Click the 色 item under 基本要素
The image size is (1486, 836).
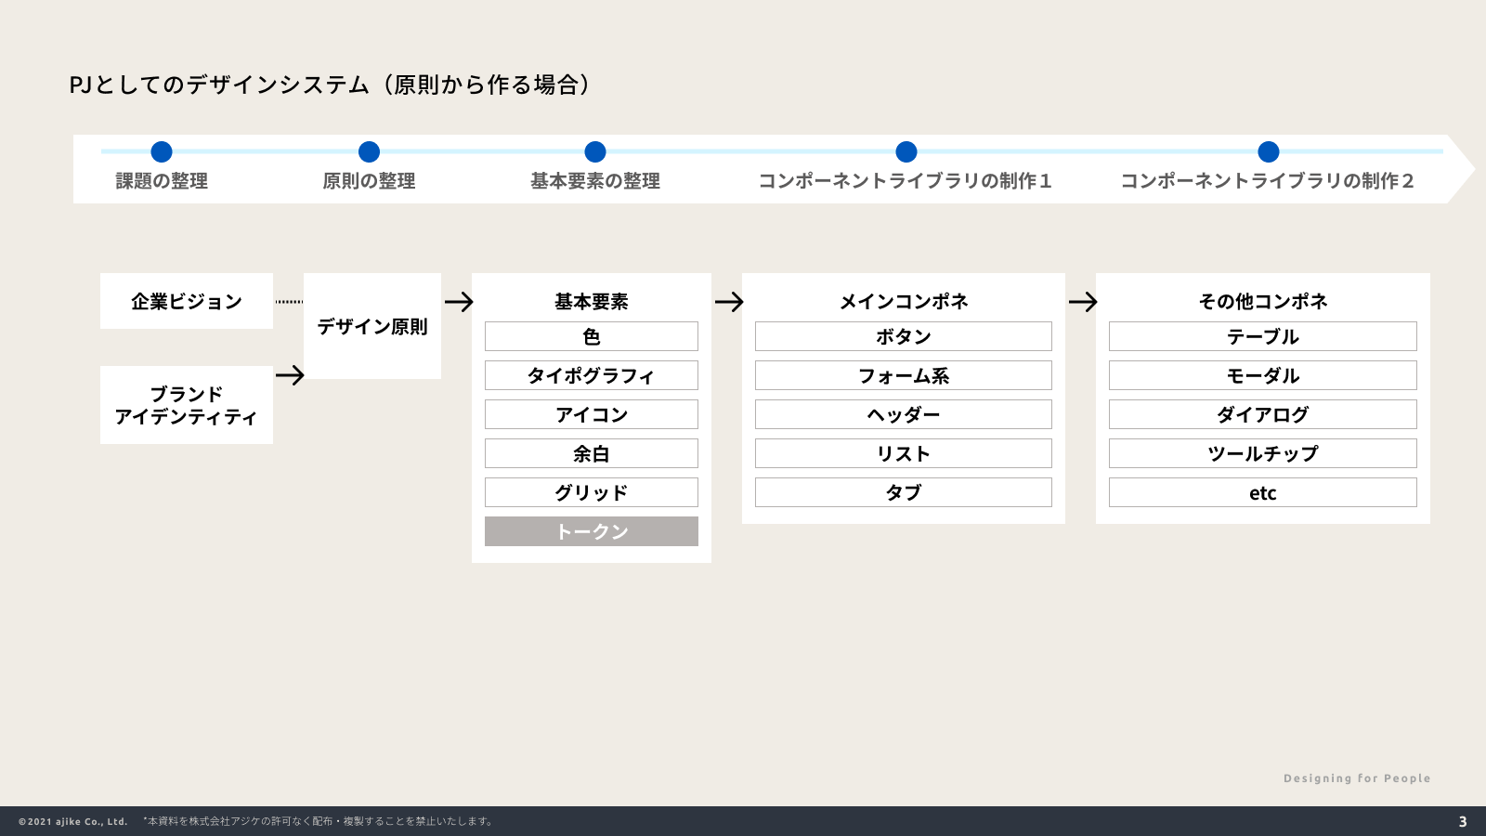click(592, 336)
